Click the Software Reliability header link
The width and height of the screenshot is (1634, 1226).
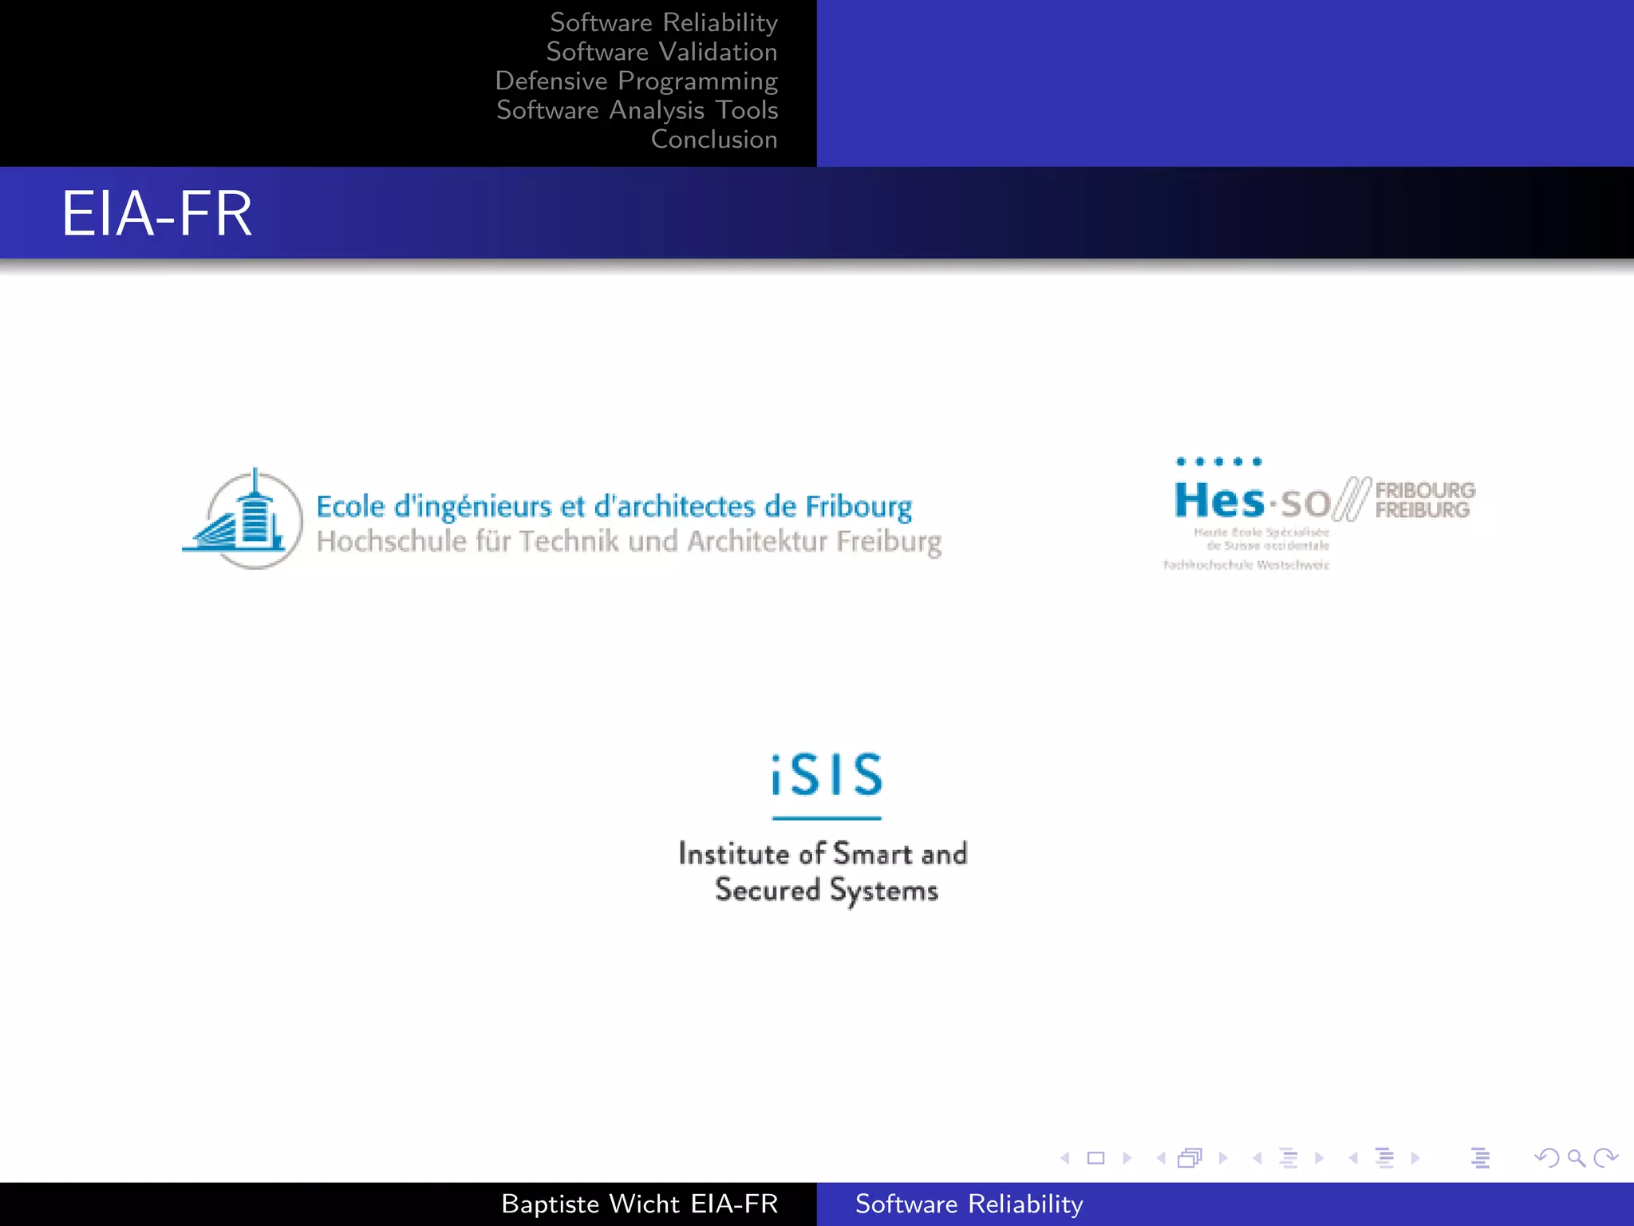click(663, 22)
